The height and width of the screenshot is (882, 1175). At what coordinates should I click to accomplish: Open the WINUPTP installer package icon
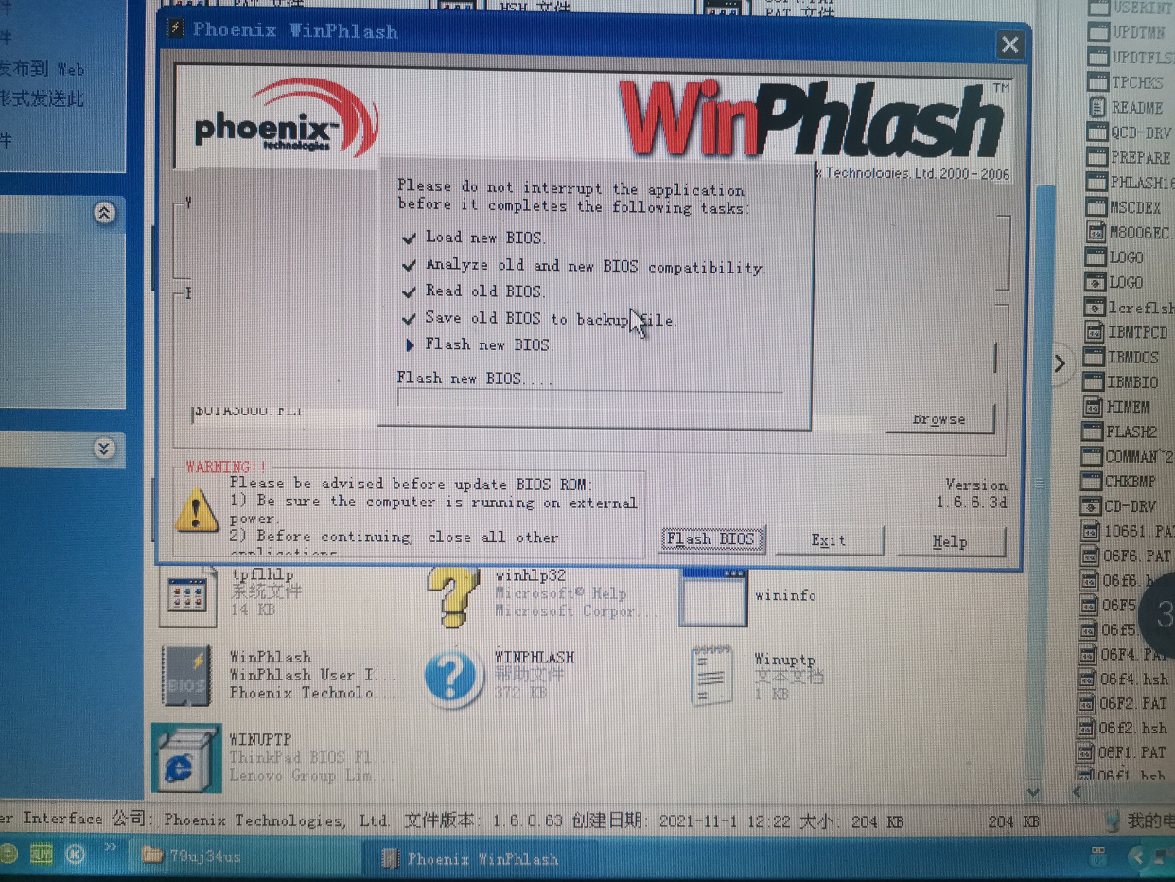tap(185, 757)
